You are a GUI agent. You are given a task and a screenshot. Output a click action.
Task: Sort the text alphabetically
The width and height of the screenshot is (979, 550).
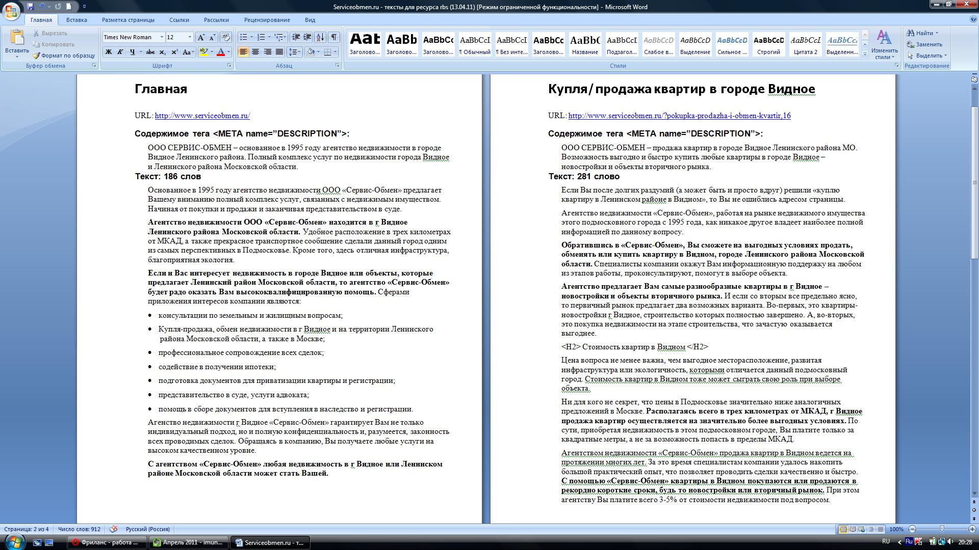[x=320, y=37]
